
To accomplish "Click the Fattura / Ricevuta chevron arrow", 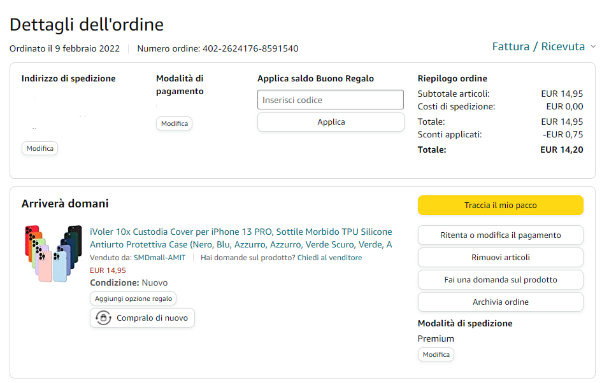I will pyautogui.click(x=593, y=46).
